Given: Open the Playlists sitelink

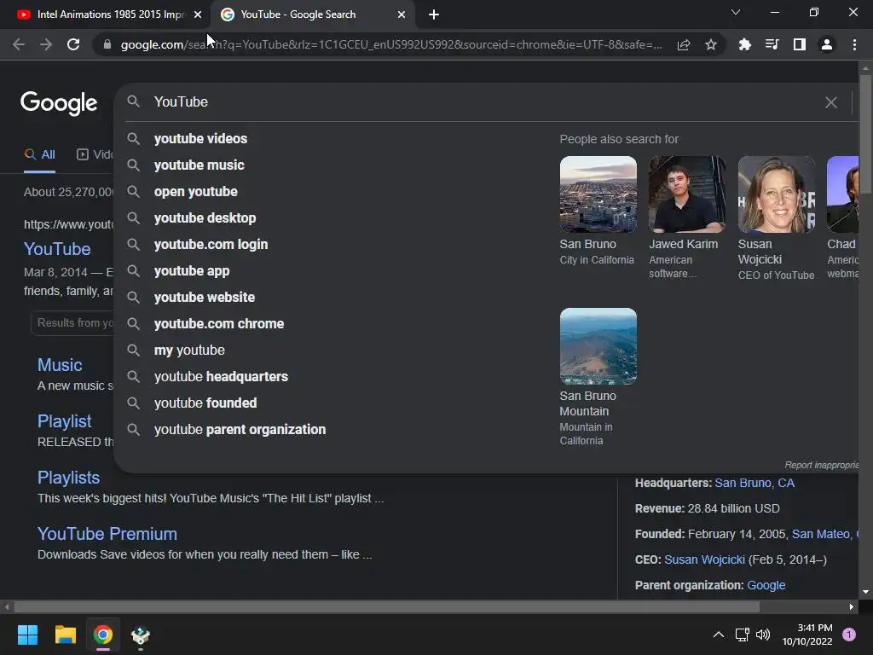Looking at the screenshot, I should click(x=68, y=478).
